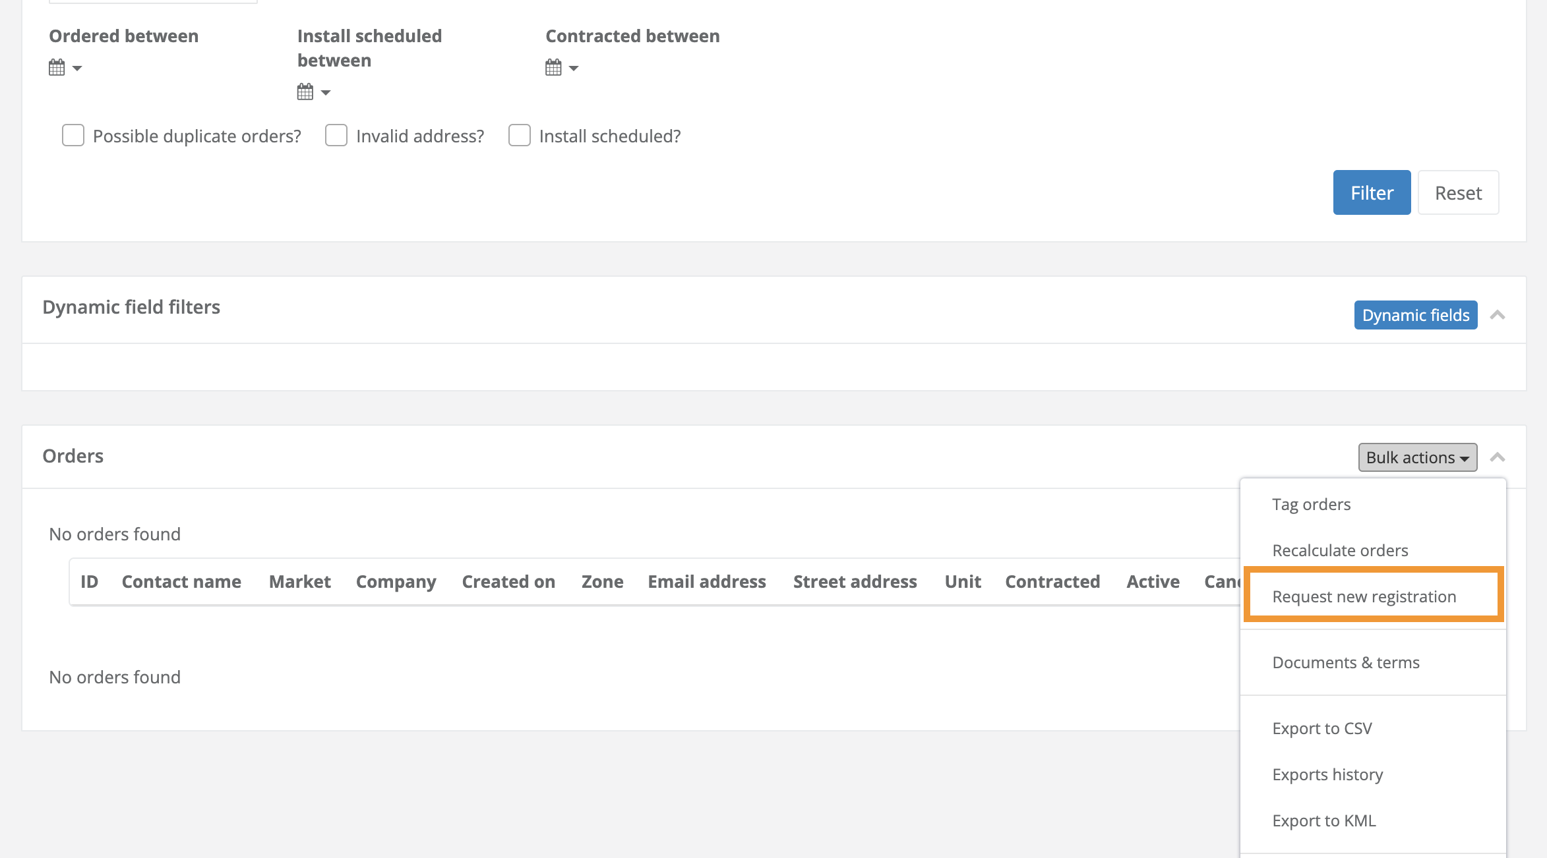The image size is (1547, 858).
Task: Expand the Contracted between dropdown caret
Action: (x=574, y=69)
